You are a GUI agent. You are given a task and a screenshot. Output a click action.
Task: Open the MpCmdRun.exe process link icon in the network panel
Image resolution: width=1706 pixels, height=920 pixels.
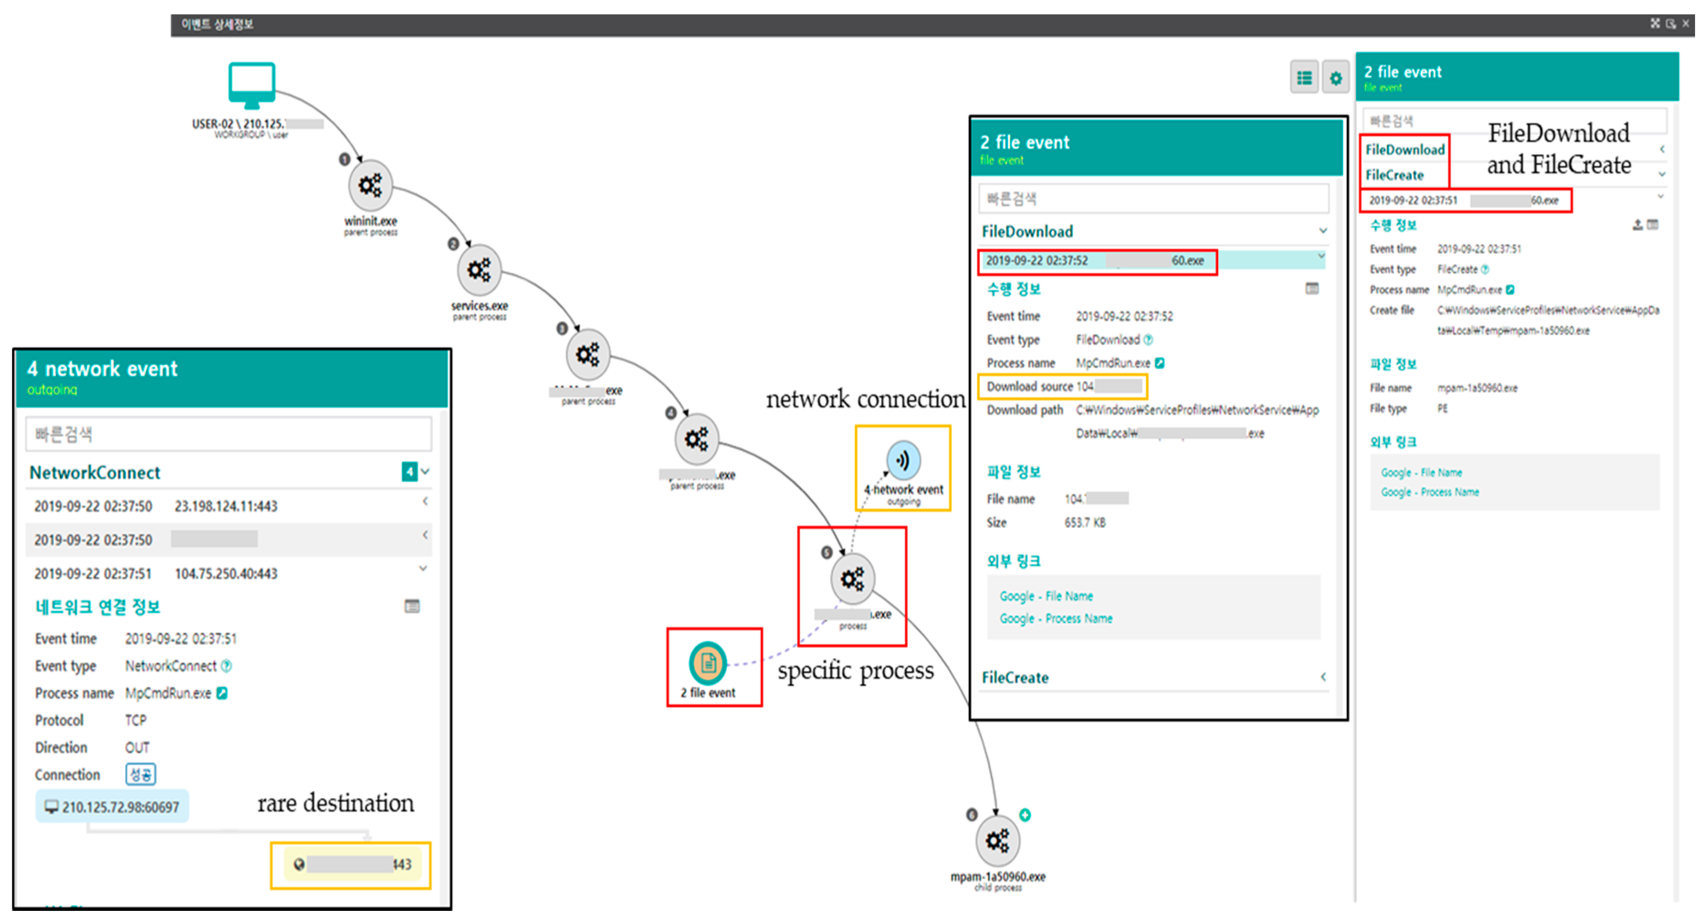tap(223, 693)
